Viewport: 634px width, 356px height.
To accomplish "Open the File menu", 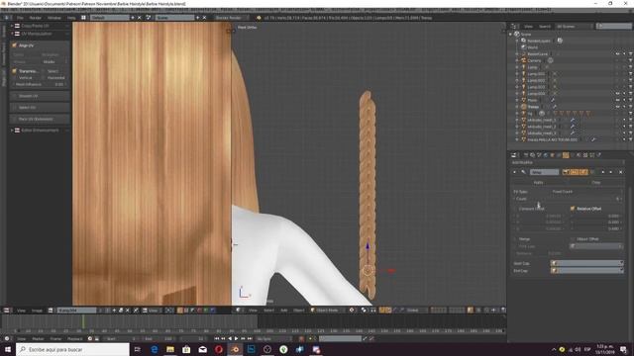I will tap(20, 18).
